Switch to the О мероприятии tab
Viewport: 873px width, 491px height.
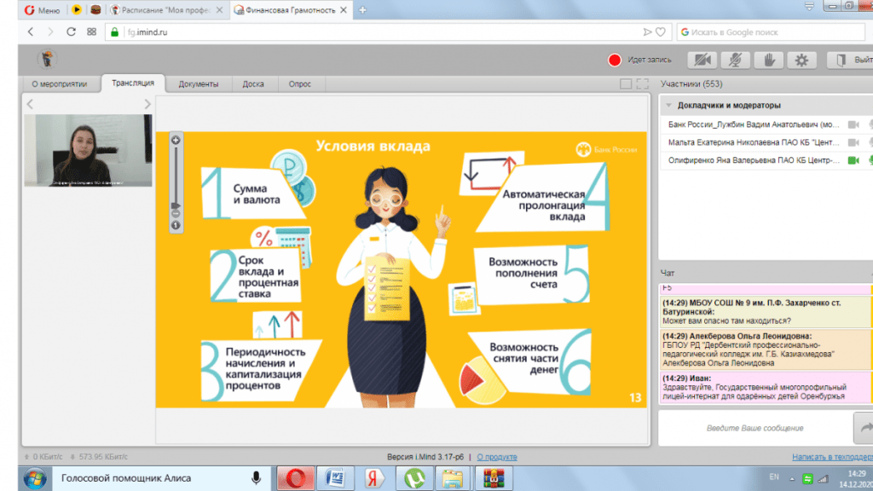point(60,84)
